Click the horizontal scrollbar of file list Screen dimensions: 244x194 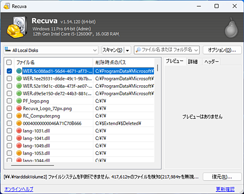tap(32, 165)
